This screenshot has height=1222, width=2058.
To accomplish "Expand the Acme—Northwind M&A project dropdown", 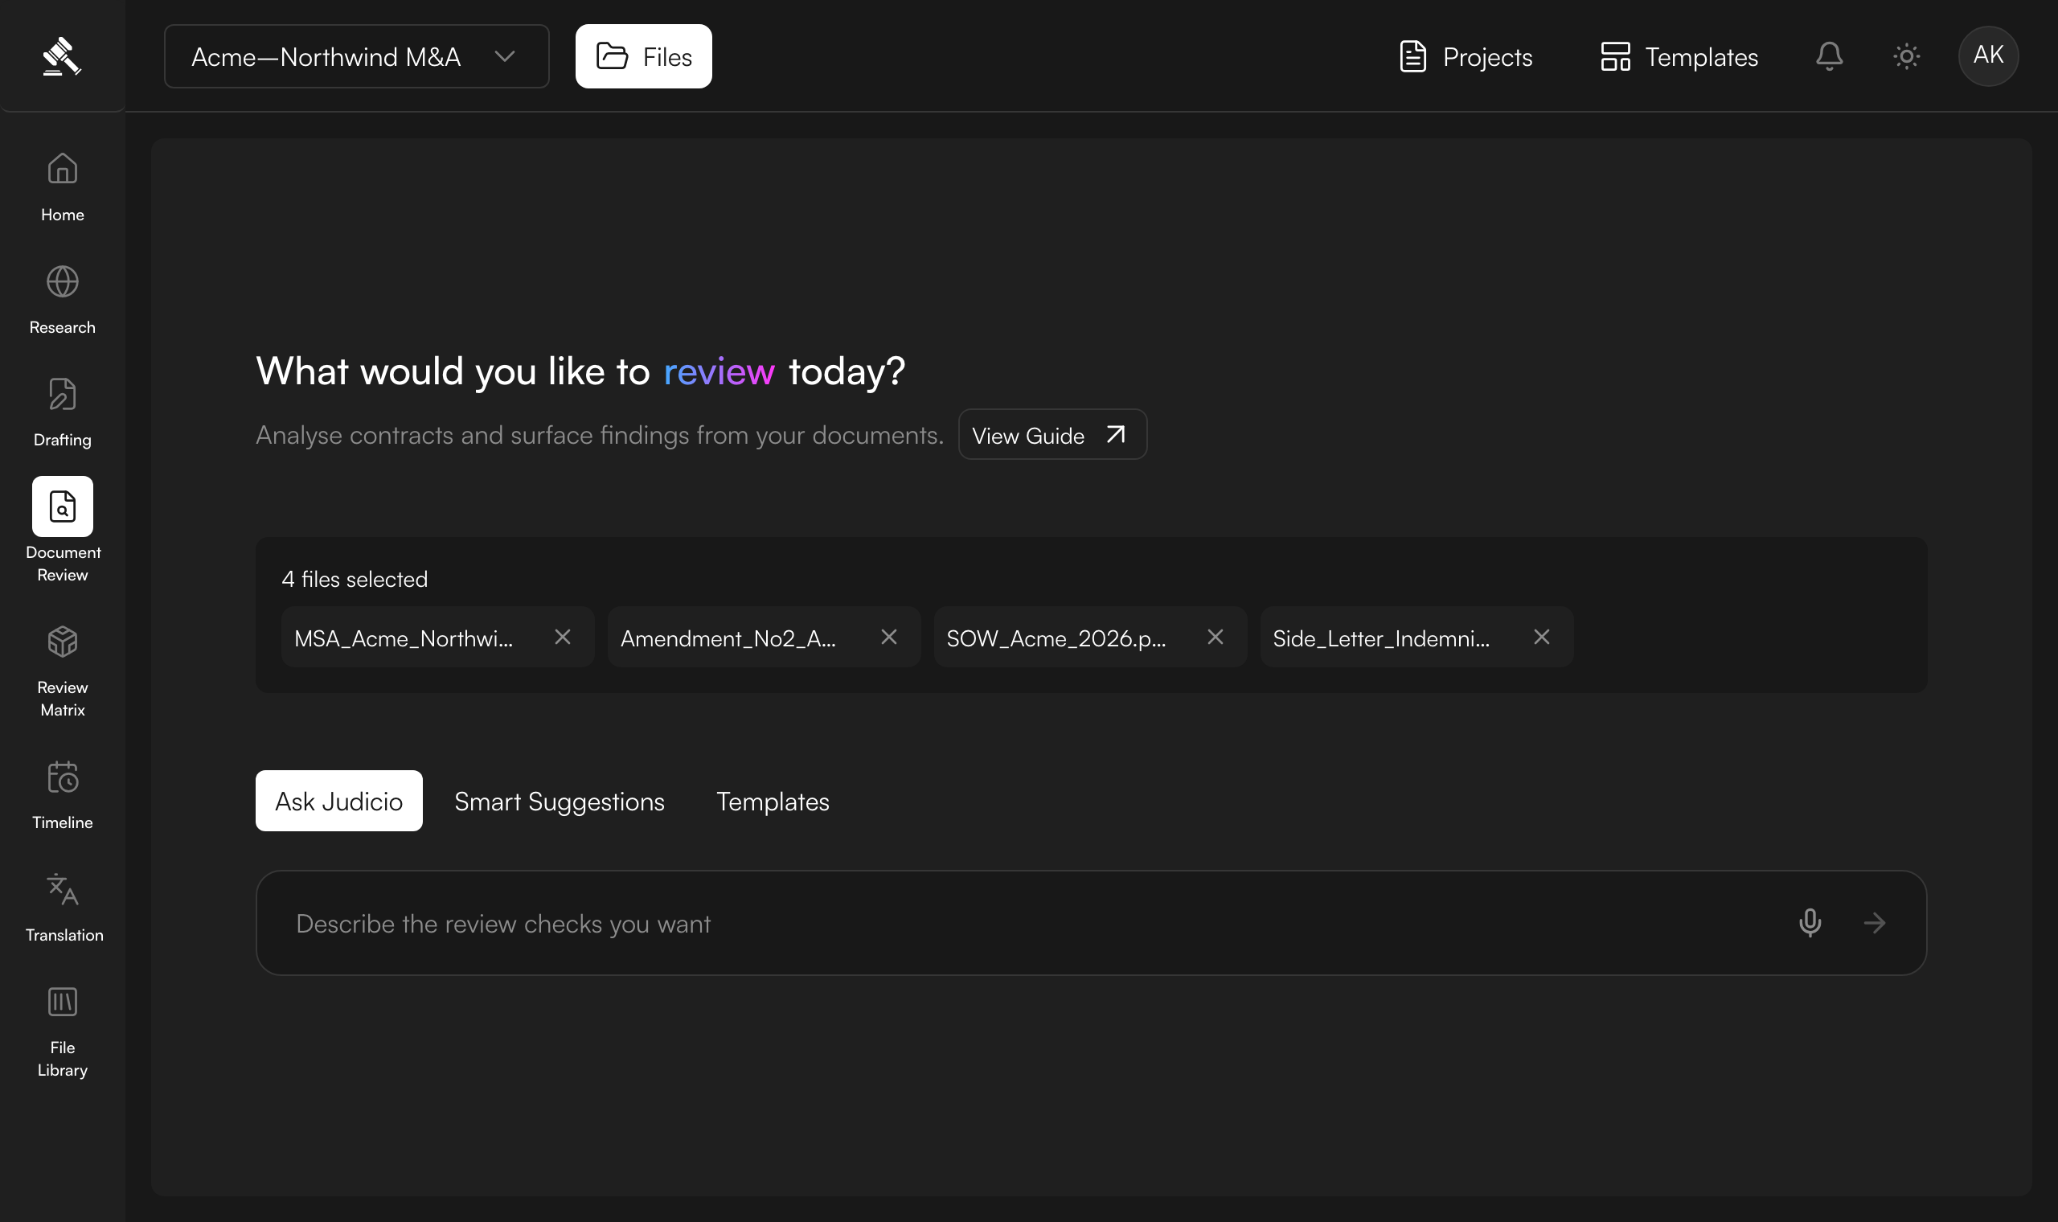I will (x=356, y=56).
